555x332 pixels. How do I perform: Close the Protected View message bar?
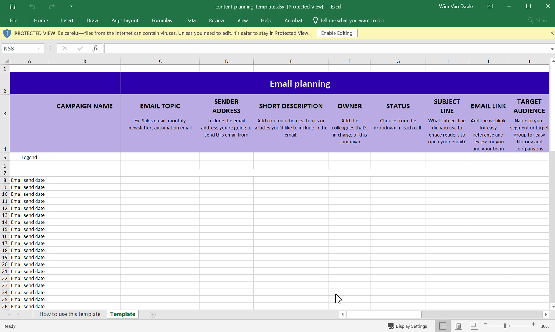(552, 33)
